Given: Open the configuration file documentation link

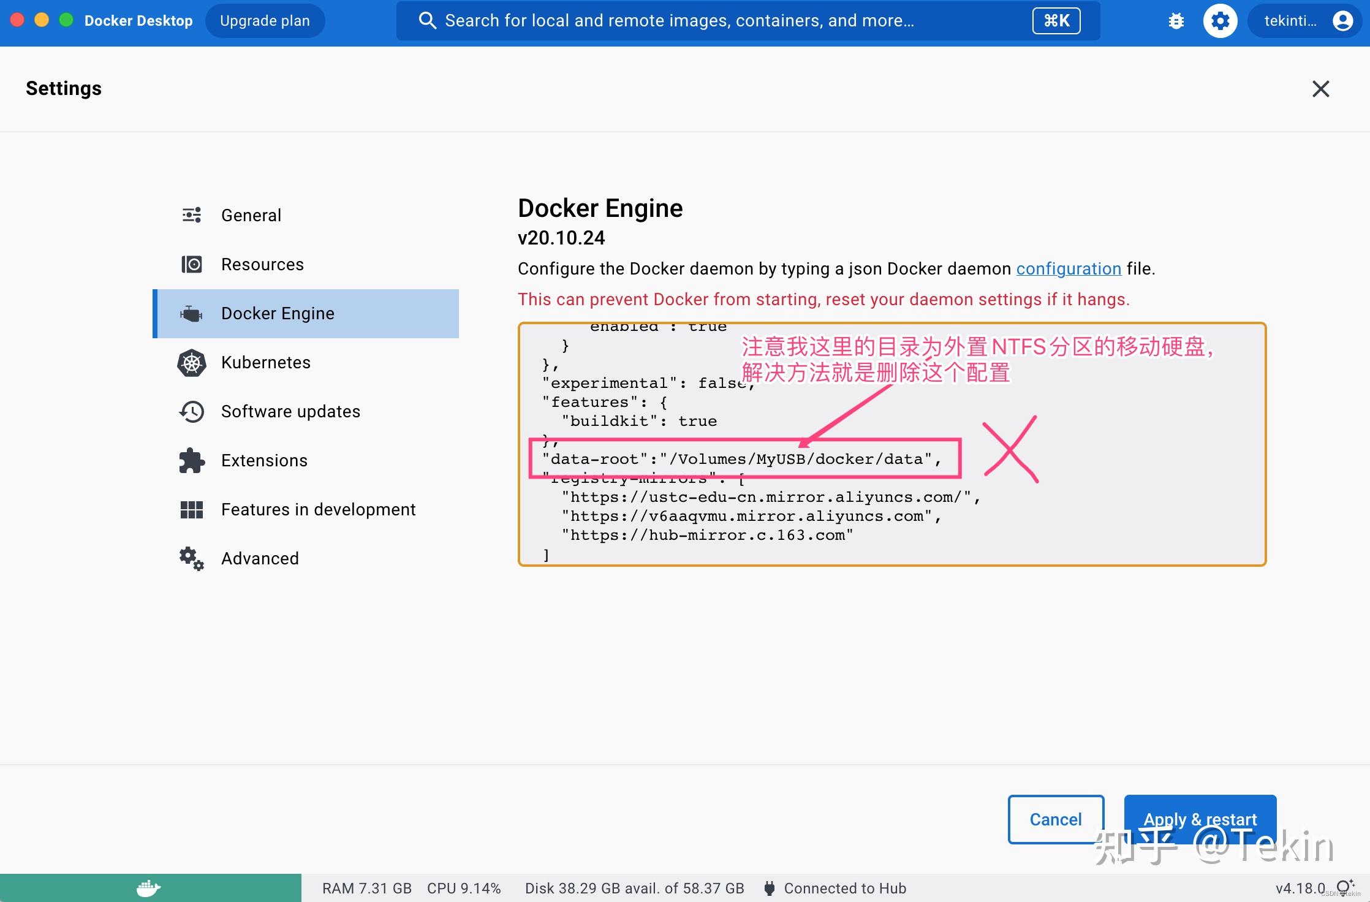Looking at the screenshot, I should point(1069,268).
